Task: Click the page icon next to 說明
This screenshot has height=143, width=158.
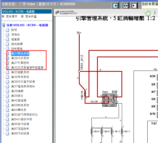Action: pyautogui.click(x=7, y=30)
